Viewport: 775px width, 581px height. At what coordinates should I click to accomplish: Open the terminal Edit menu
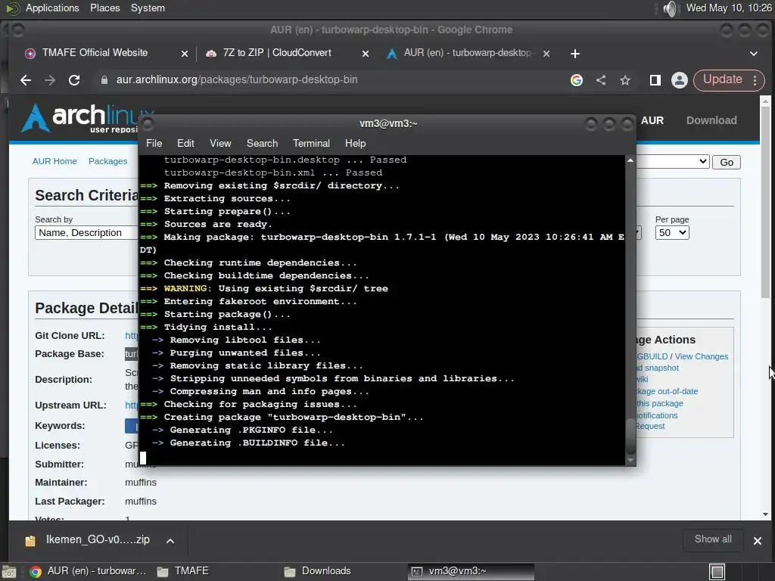coord(185,143)
